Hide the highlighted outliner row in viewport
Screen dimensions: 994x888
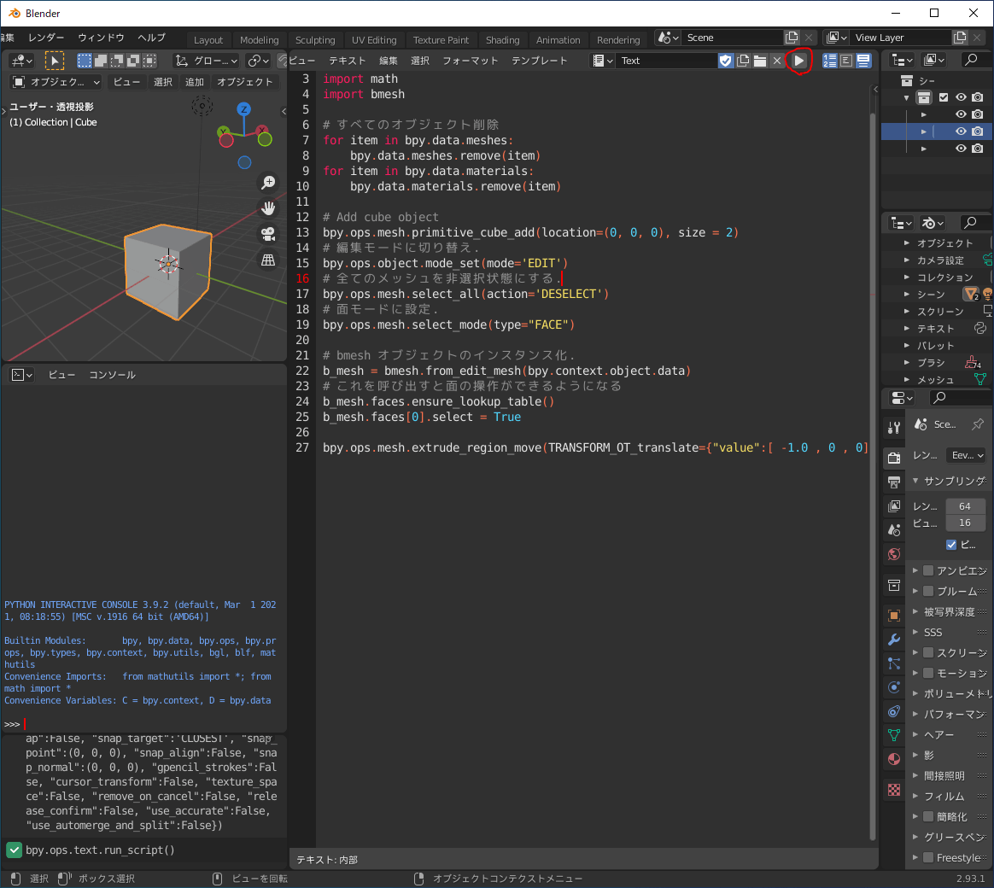coord(961,131)
